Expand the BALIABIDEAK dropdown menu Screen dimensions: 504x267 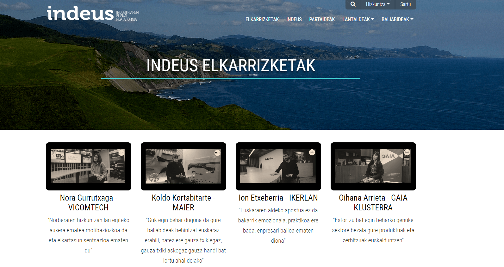click(x=397, y=19)
